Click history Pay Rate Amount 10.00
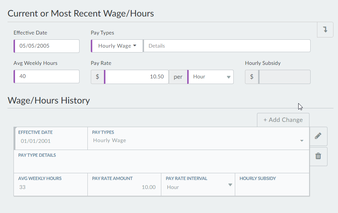 (125, 187)
